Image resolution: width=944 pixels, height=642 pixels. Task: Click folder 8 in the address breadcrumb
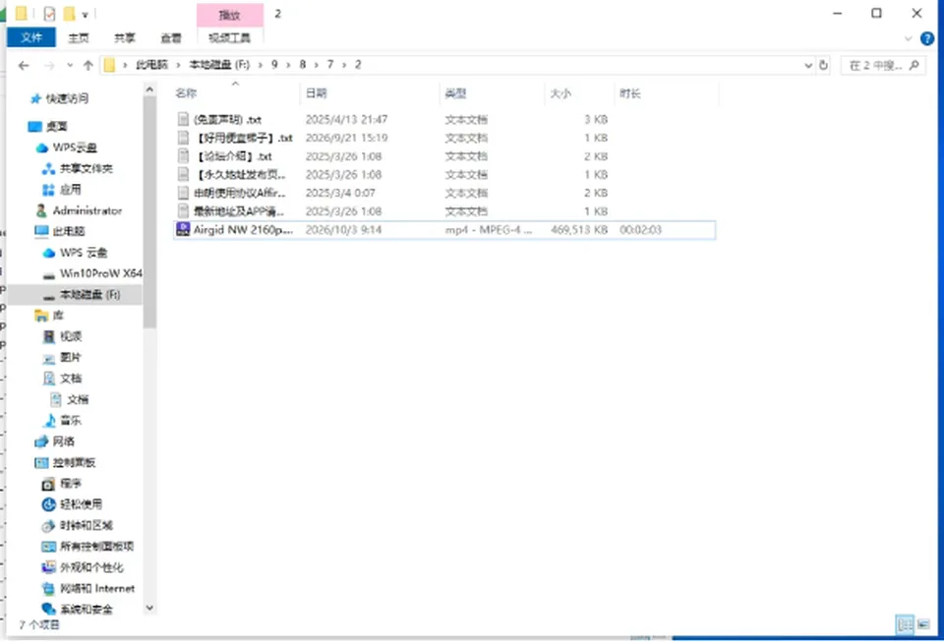(302, 64)
